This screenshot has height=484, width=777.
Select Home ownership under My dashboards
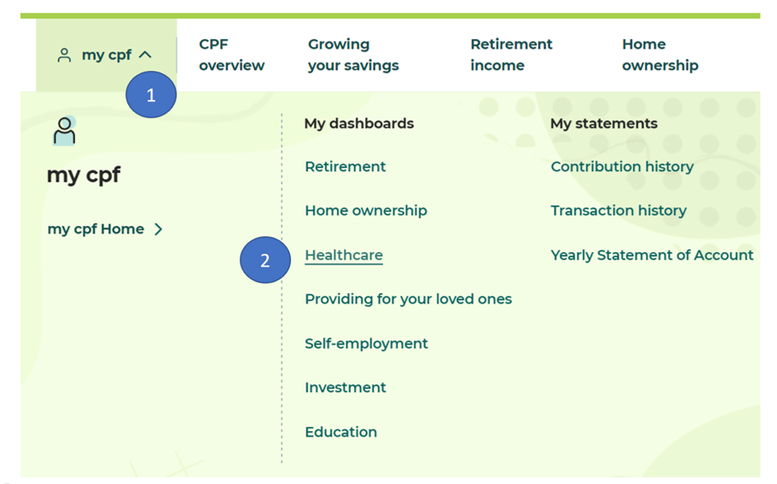366,210
